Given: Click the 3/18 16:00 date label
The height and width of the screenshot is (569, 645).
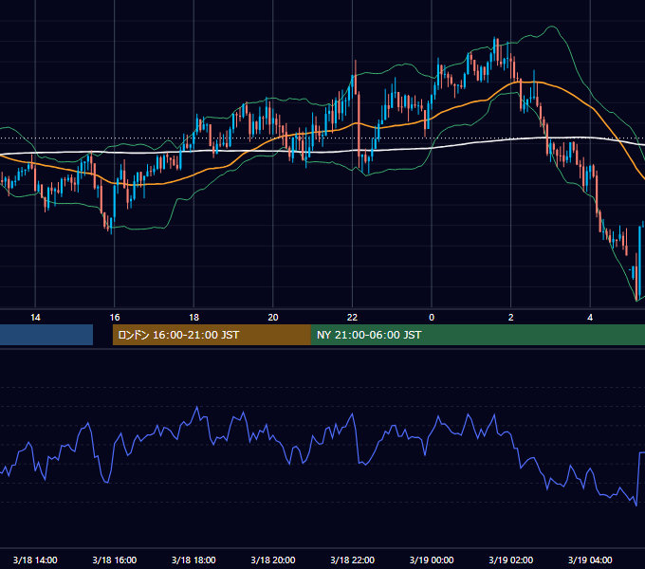Looking at the screenshot, I should [115, 560].
